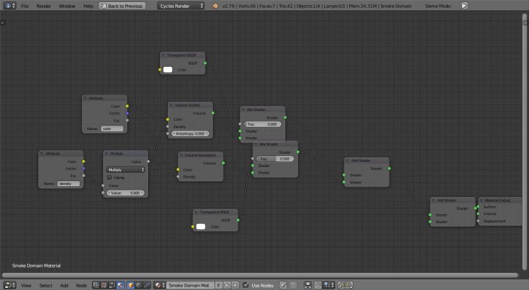The width and height of the screenshot is (529, 290).
Task: Paste nodes from clipboard icon
Action: coord(349,285)
